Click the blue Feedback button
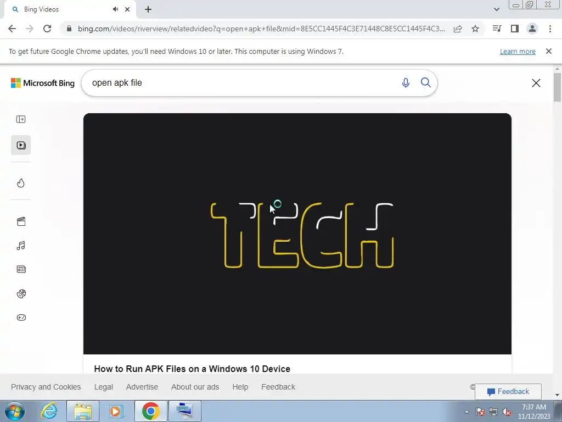The image size is (562, 422). point(508,391)
